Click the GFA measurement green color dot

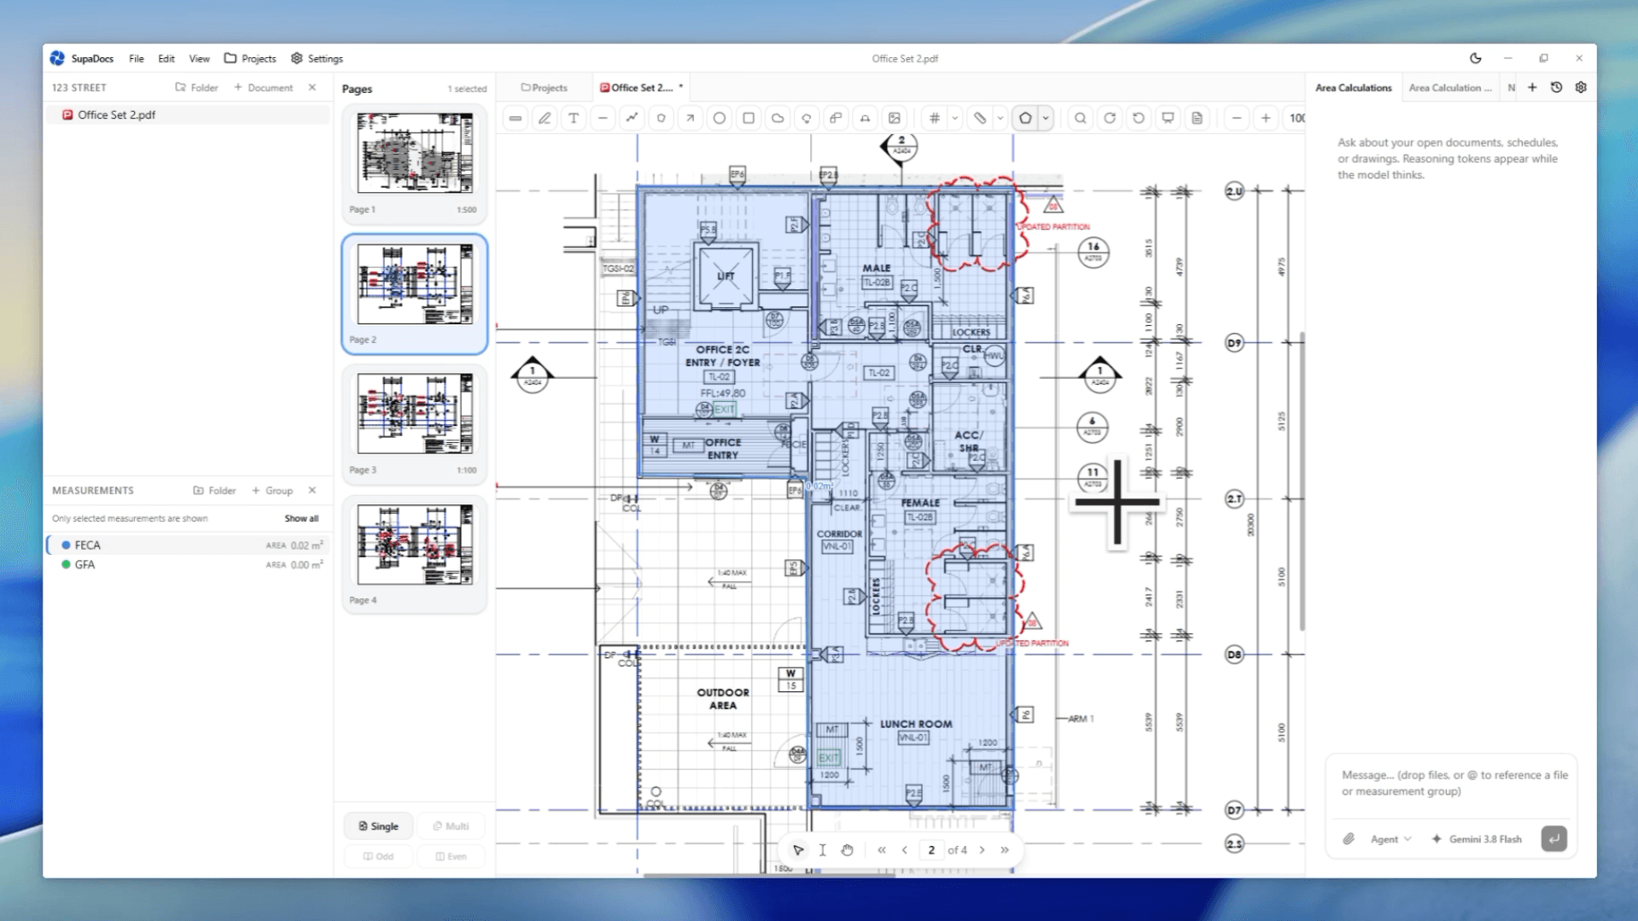click(66, 565)
